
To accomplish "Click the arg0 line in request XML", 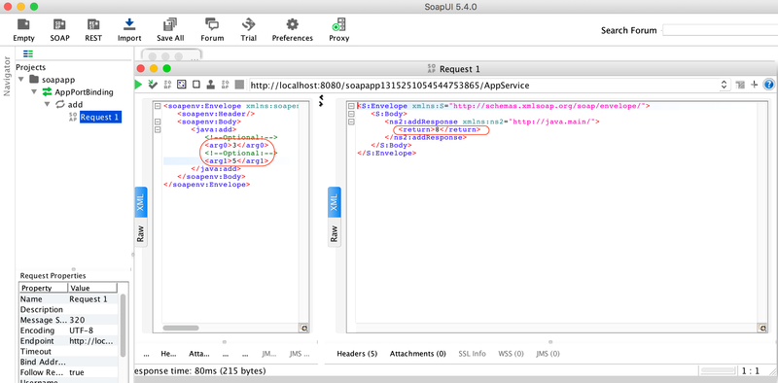I will [x=236, y=146].
